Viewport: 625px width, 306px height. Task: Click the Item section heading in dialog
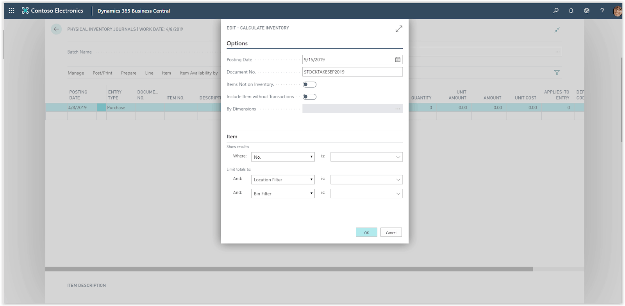[232, 136]
